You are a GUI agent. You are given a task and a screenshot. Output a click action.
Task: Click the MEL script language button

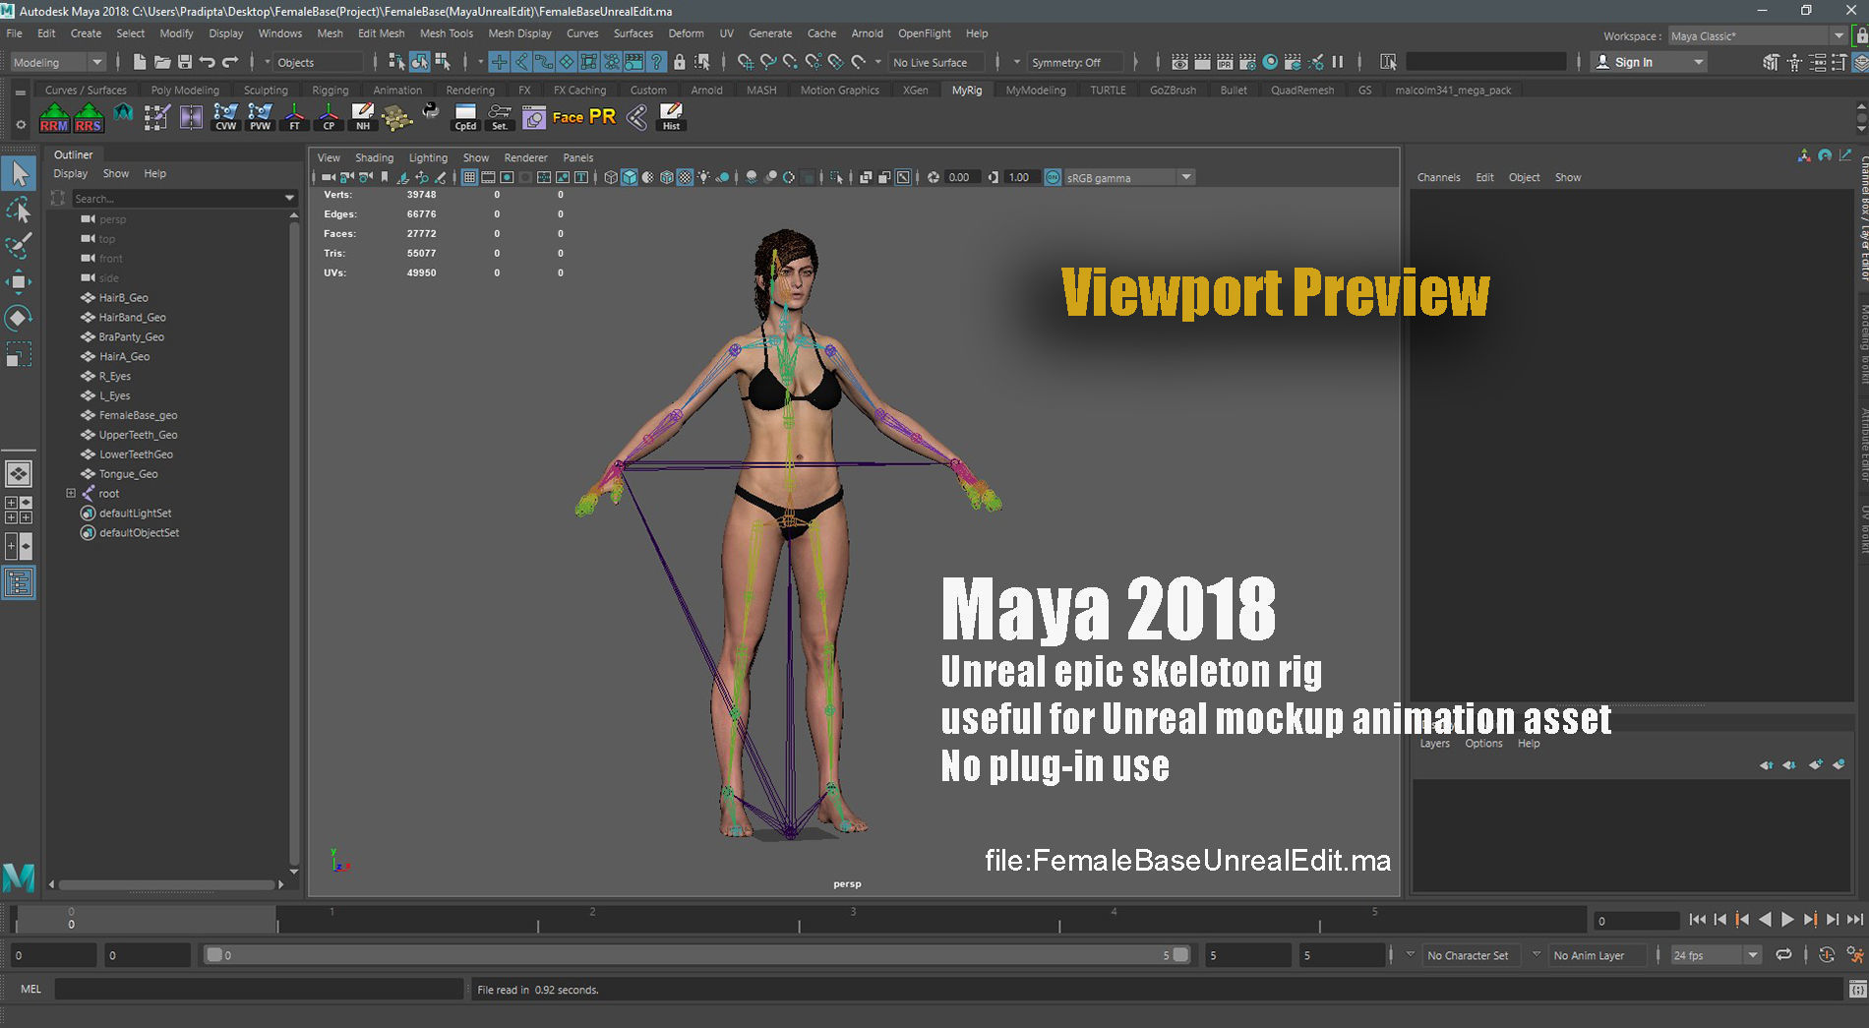coord(30,990)
